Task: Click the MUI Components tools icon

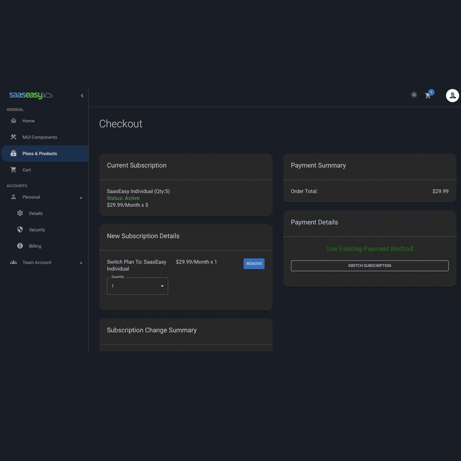Action: pyautogui.click(x=14, y=137)
